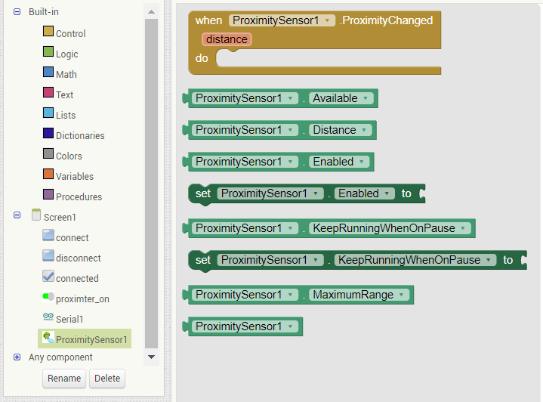This screenshot has height=402, width=543.
Task: Select the disconnect component label
Action: click(79, 258)
